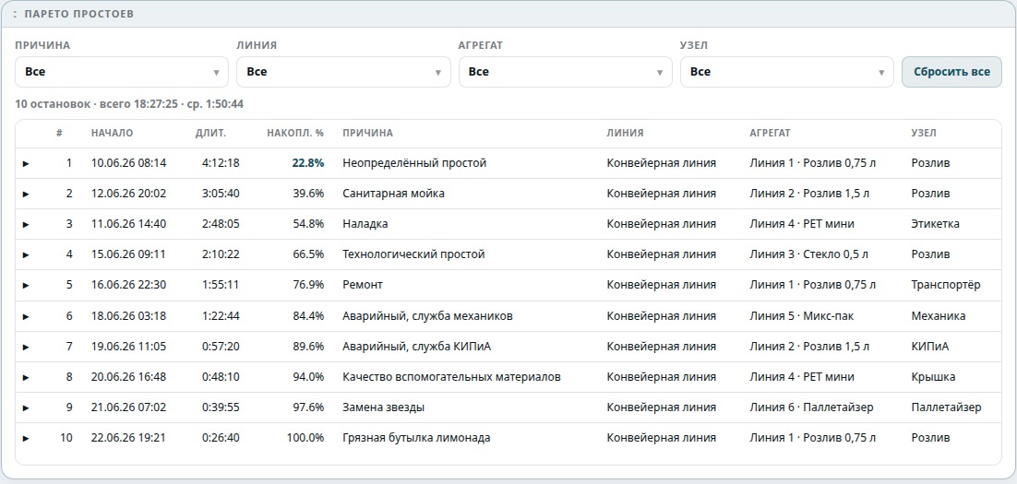Click the Причина table column header
The width and height of the screenshot is (1017, 484).
point(367,133)
